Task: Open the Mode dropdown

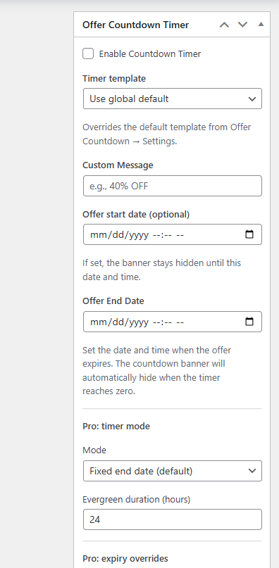Action: 173,471
